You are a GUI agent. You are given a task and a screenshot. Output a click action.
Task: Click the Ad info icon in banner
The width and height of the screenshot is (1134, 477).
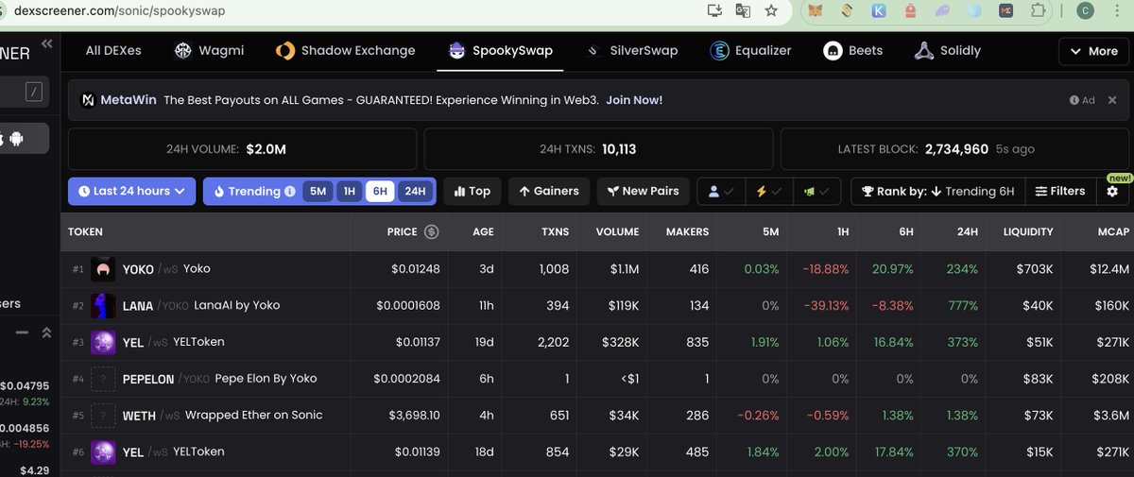point(1074,100)
